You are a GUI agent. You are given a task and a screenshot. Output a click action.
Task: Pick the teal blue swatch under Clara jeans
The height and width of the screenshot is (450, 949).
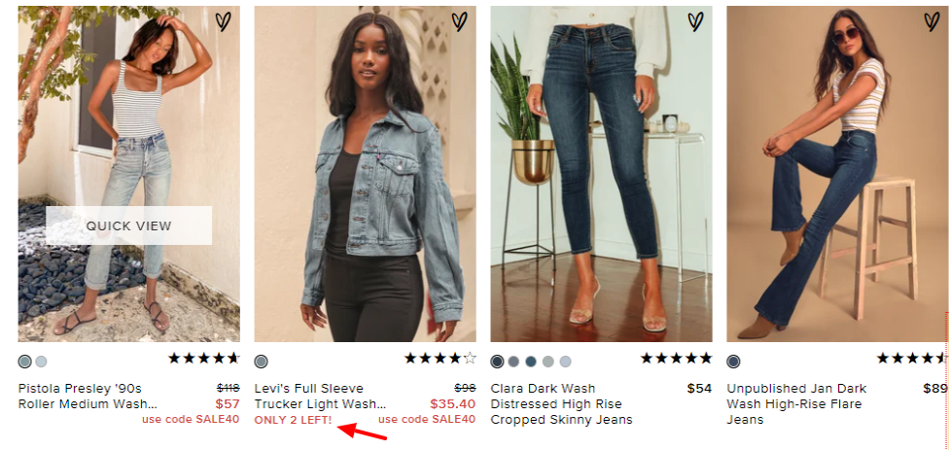531,362
